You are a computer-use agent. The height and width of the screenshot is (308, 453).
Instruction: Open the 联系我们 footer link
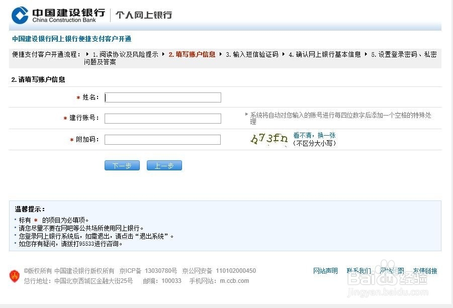point(358,271)
